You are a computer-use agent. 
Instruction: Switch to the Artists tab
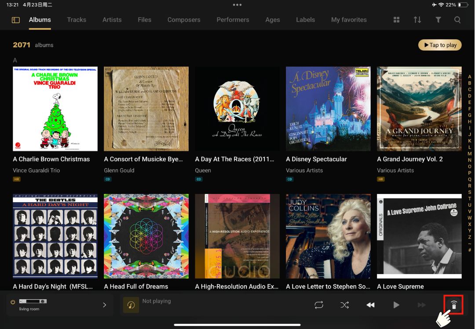[x=112, y=20]
